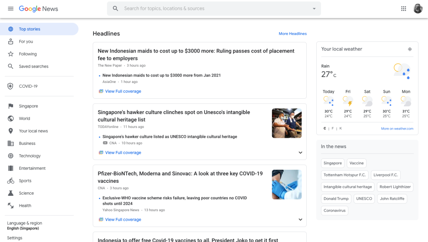Click full coverage icon under vaccines story
Viewport: 428px width, 242px height.
tap(101, 219)
